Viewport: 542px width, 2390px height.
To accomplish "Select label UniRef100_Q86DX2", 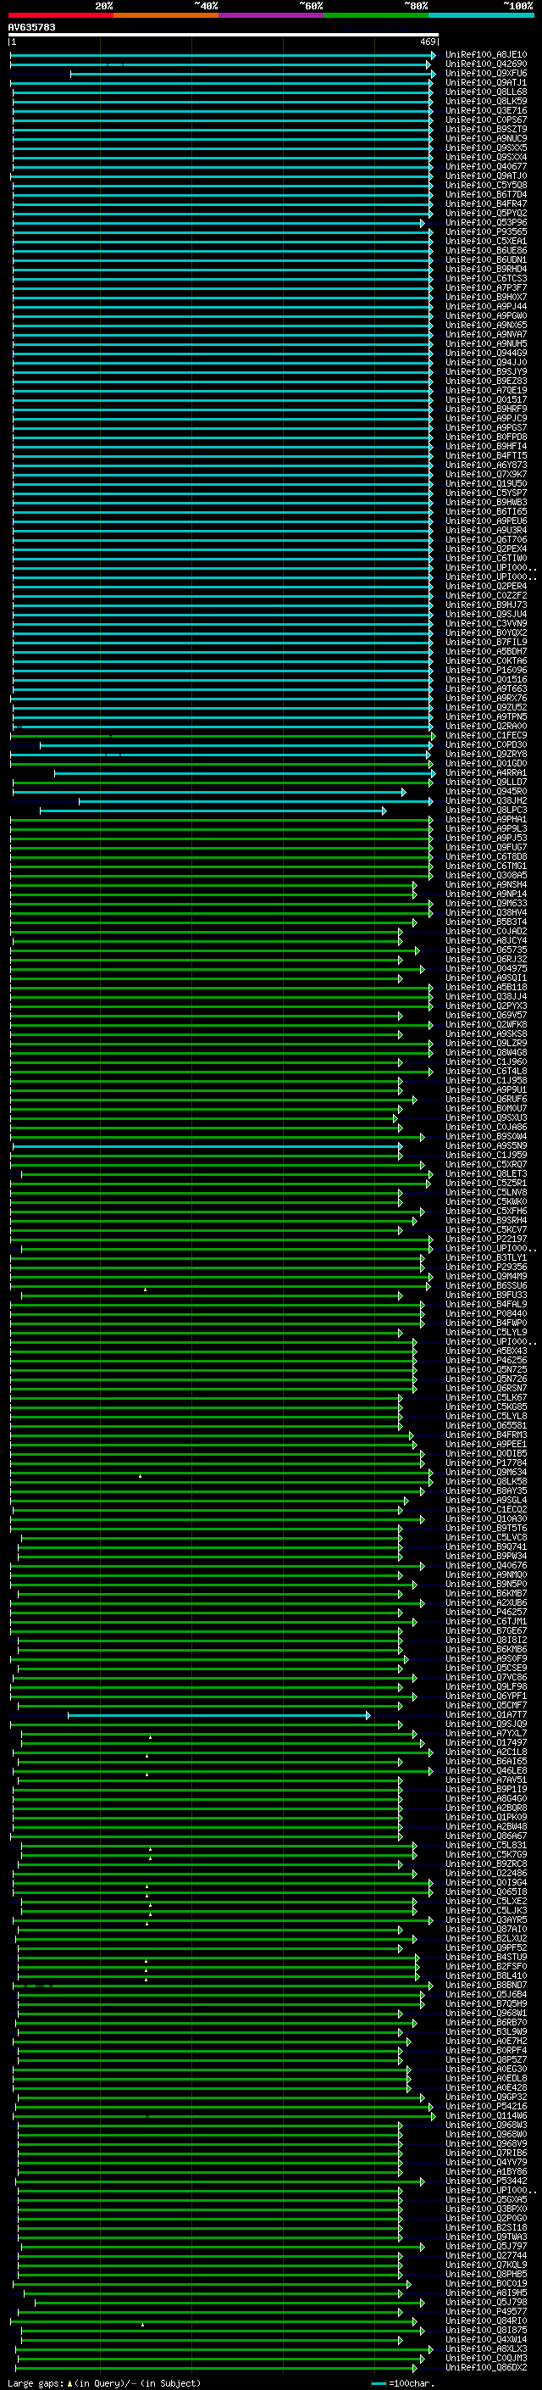I will [486, 2368].
